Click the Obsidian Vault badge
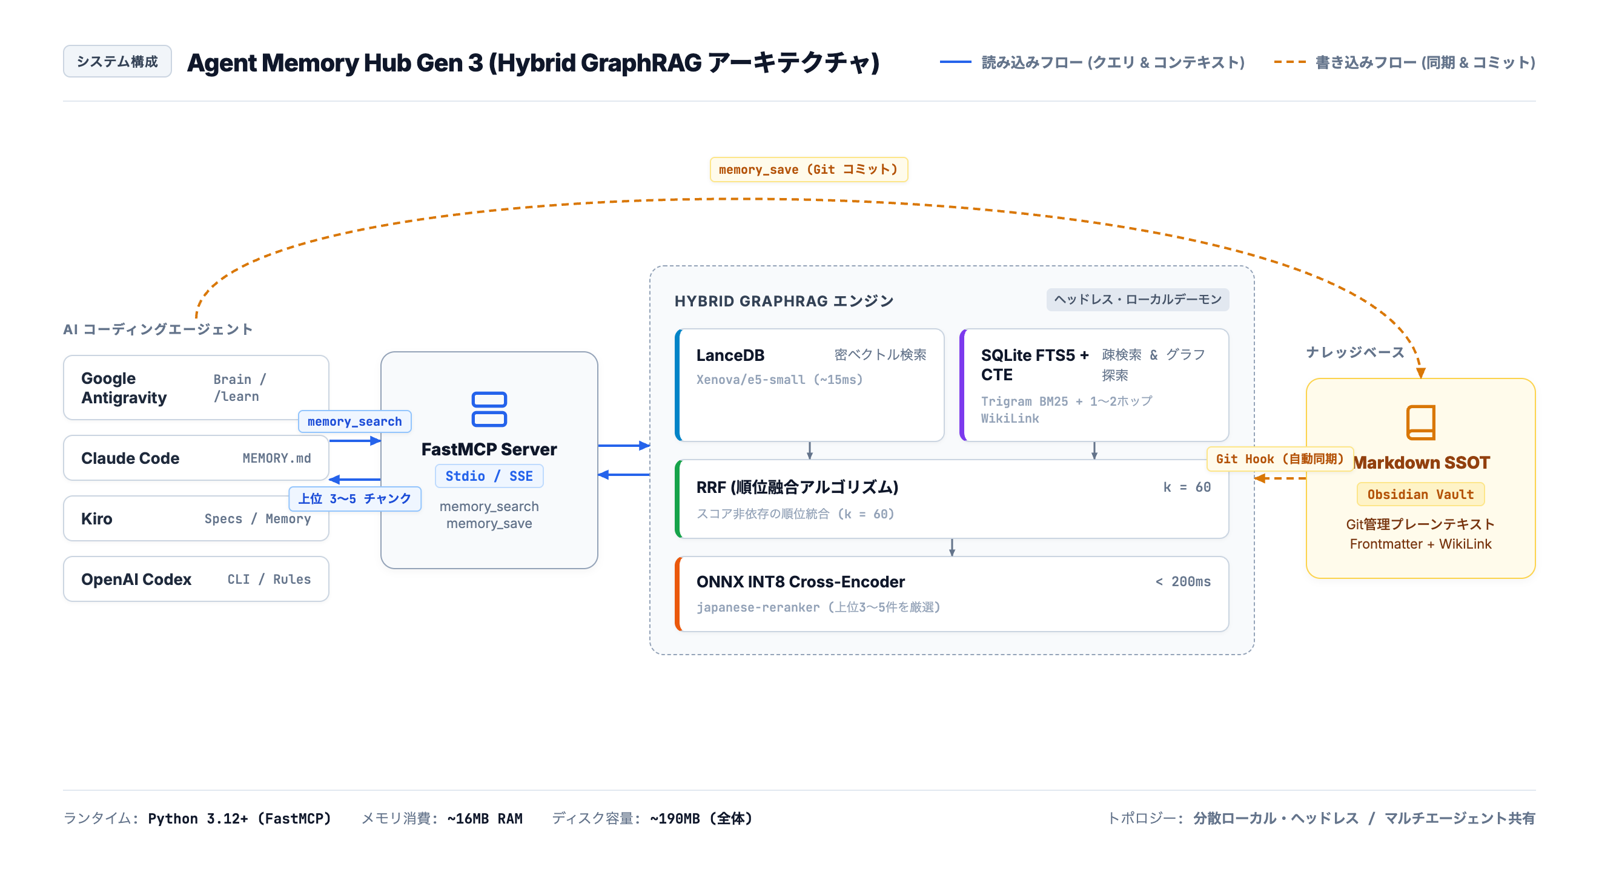Screen dimensions: 1599x872 click(1420, 495)
